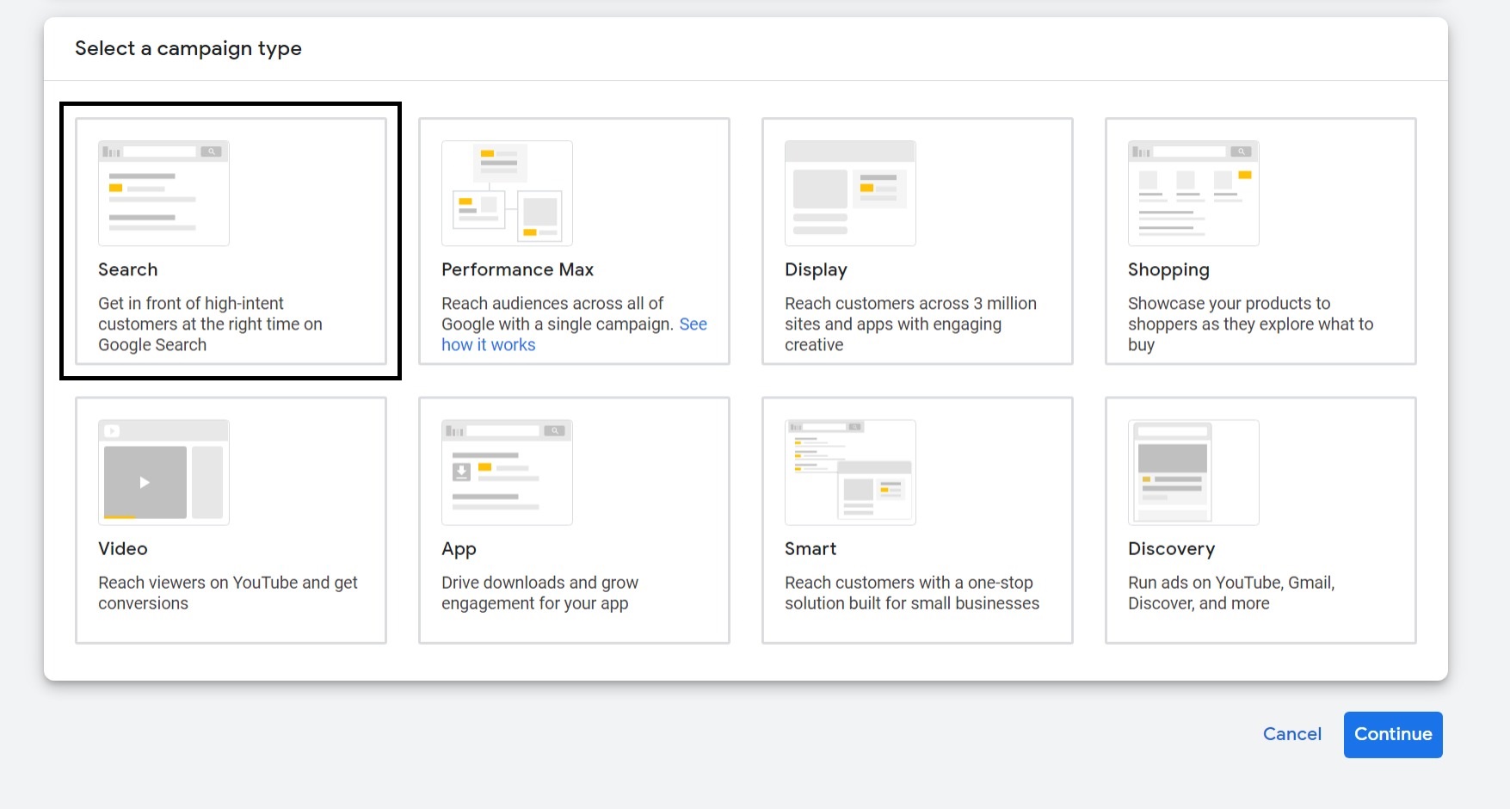The height and width of the screenshot is (809, 1510).
Task: Choose the Shopping campaign illustration icon
Action: [x=1193, y=194]
